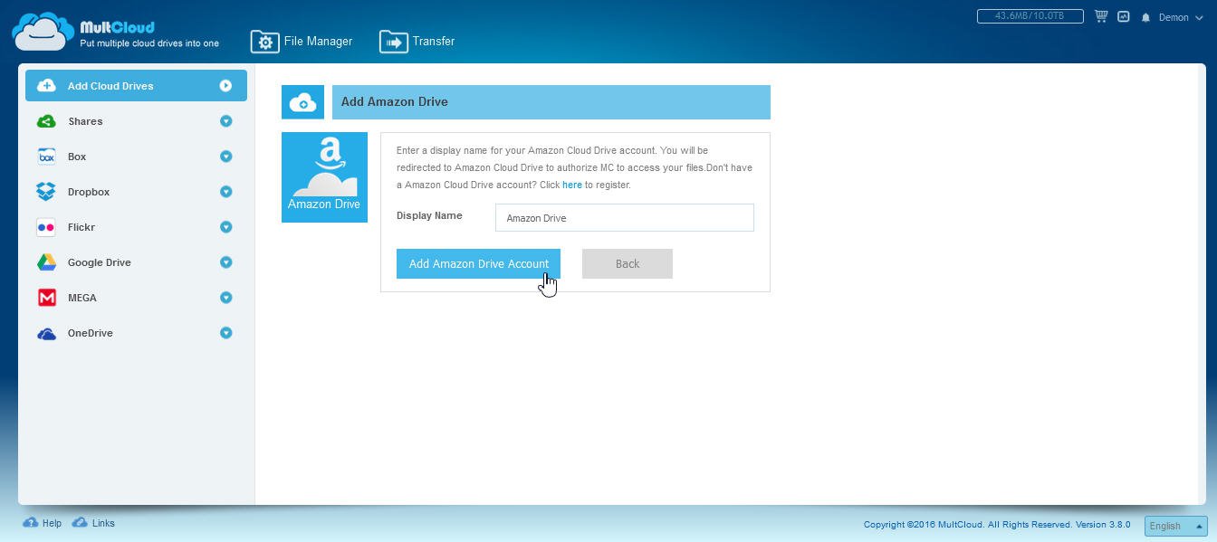Select the OneDrive label in sidebar

point(91,333)
